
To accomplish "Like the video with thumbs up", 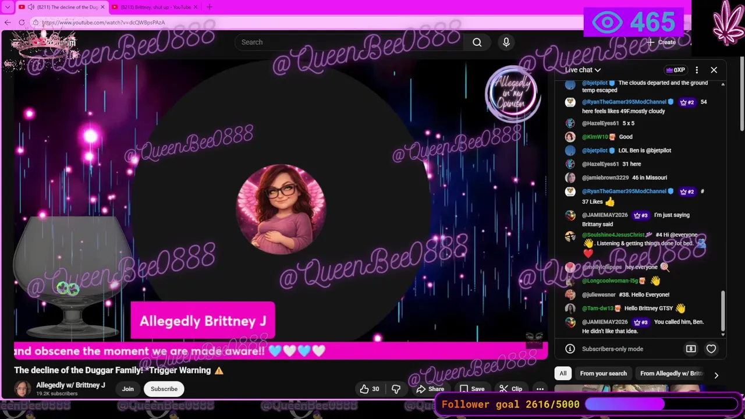I will 370,389.
